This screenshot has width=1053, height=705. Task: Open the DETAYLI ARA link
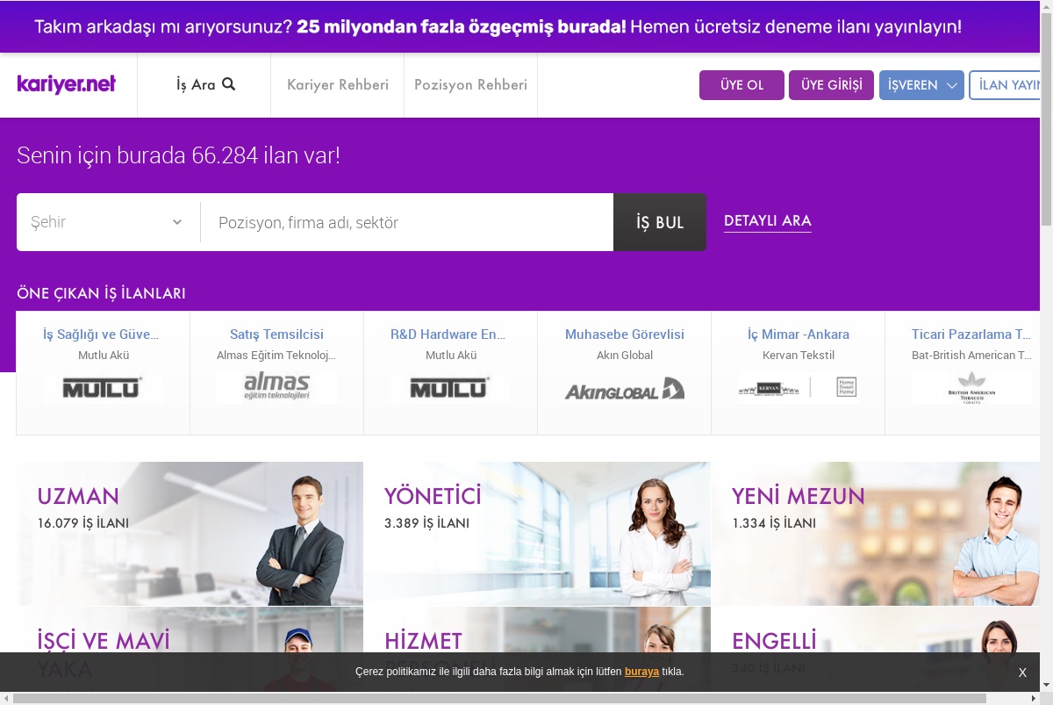768,221
